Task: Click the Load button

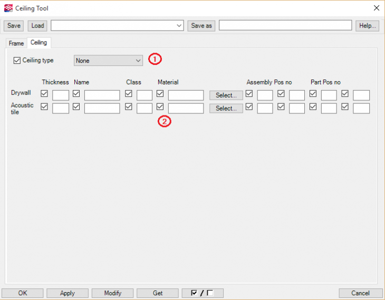Action: tap(37, 25)
